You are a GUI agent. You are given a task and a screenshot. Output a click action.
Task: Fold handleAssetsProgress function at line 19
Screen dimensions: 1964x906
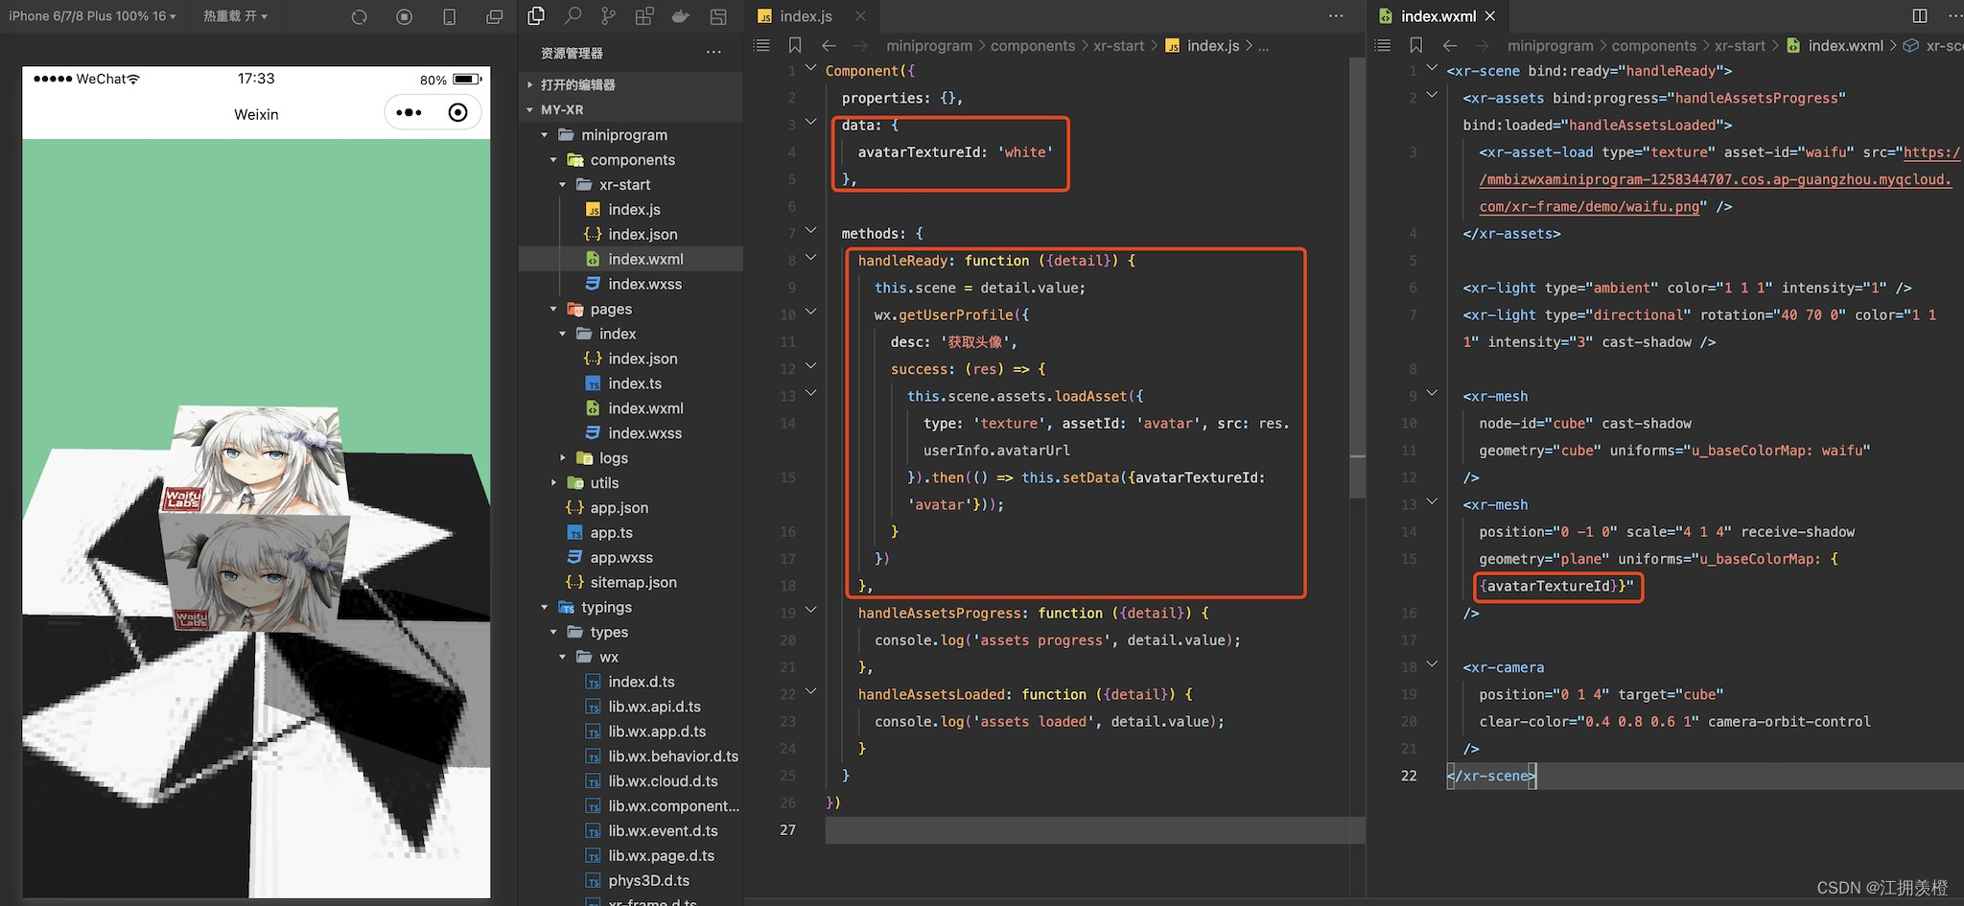810,610
